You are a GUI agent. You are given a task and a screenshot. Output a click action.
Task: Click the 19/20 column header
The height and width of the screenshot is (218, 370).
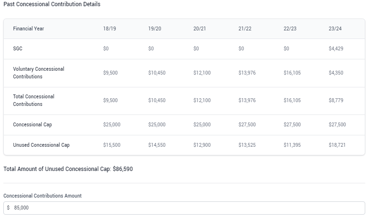pyautogui.click(x=155, y=28)
